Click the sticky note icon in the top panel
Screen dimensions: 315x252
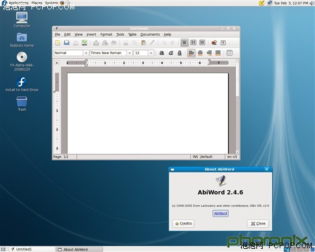tap(261, 3)
